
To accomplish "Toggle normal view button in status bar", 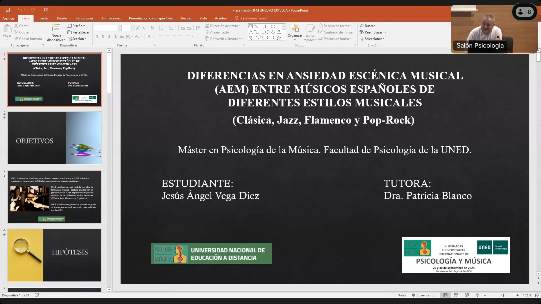I will click(x=445, y=295).
